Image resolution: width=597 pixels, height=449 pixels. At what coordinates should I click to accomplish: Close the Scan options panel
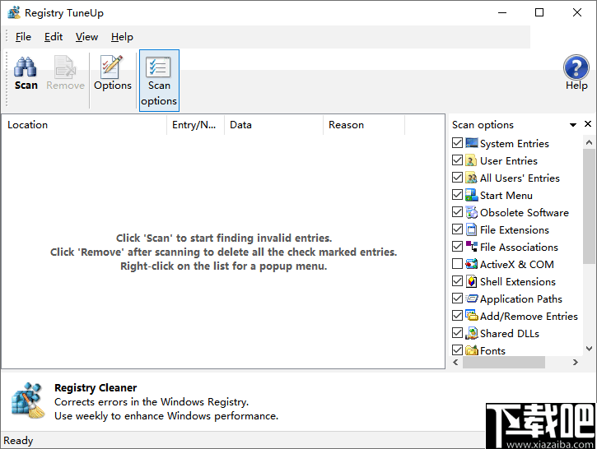click(588, 124)
